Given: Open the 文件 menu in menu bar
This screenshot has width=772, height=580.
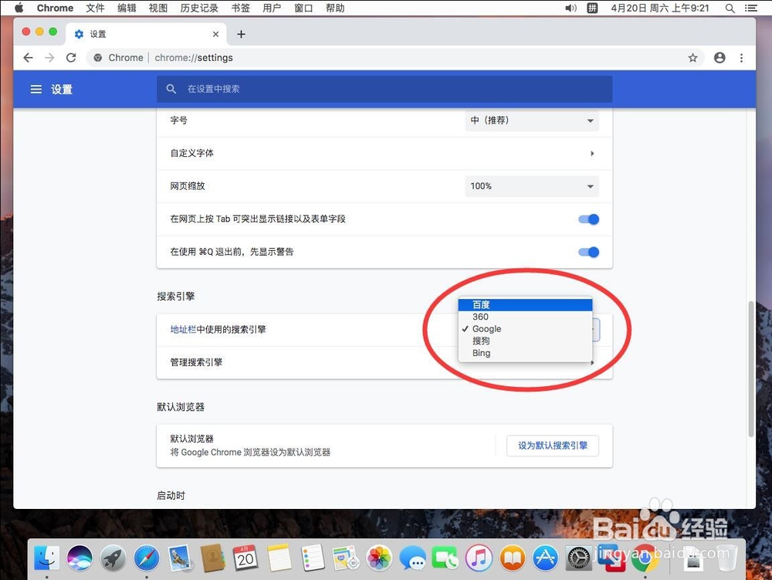Looking at the screenshot, I should [x=95, y=8].
